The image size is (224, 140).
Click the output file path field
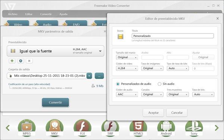pyautogui.click(x=47, y=76)
